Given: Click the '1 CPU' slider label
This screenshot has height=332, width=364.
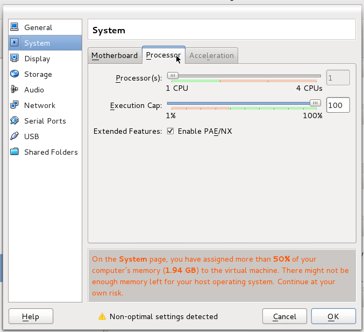Looking at the screenshot, I should [177, 88].
